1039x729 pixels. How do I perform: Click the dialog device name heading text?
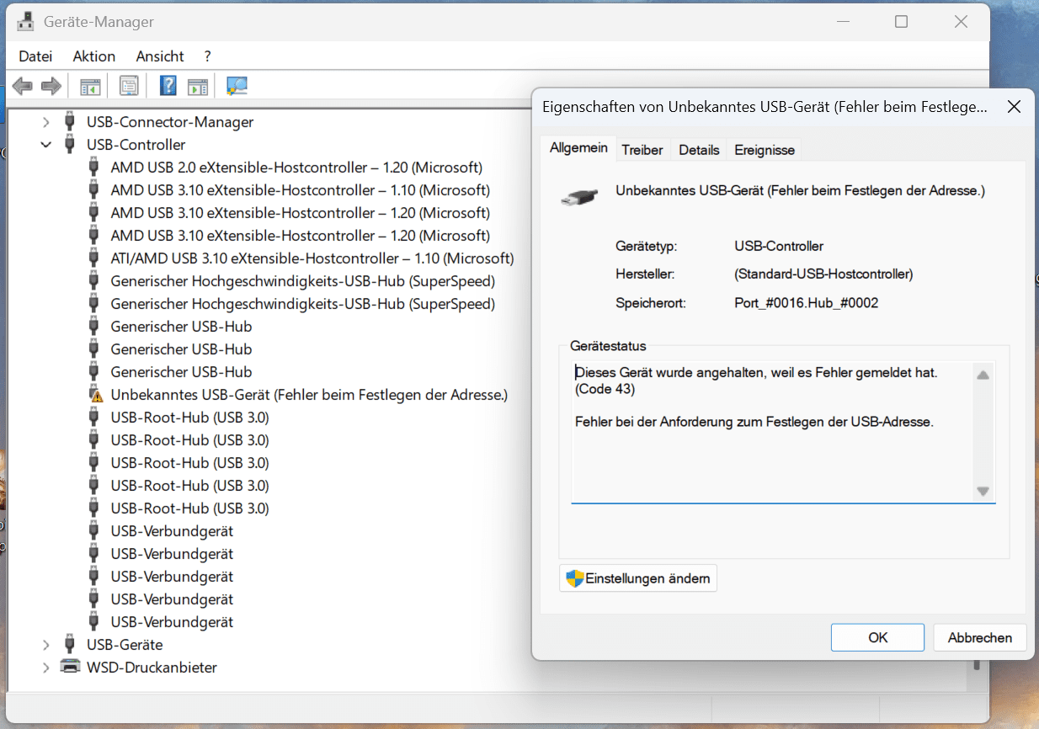(800, 191)
